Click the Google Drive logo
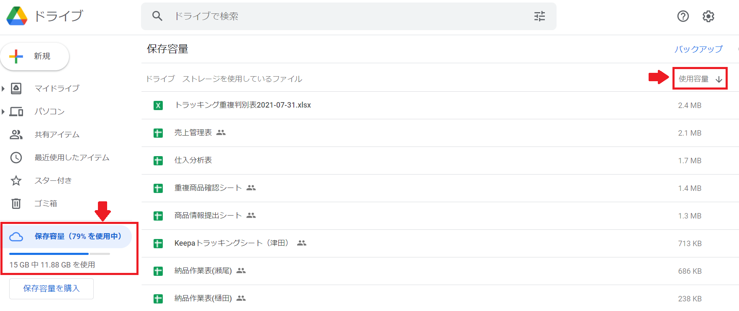The width and height of the screenshot is (739, 311). [17, 16]
